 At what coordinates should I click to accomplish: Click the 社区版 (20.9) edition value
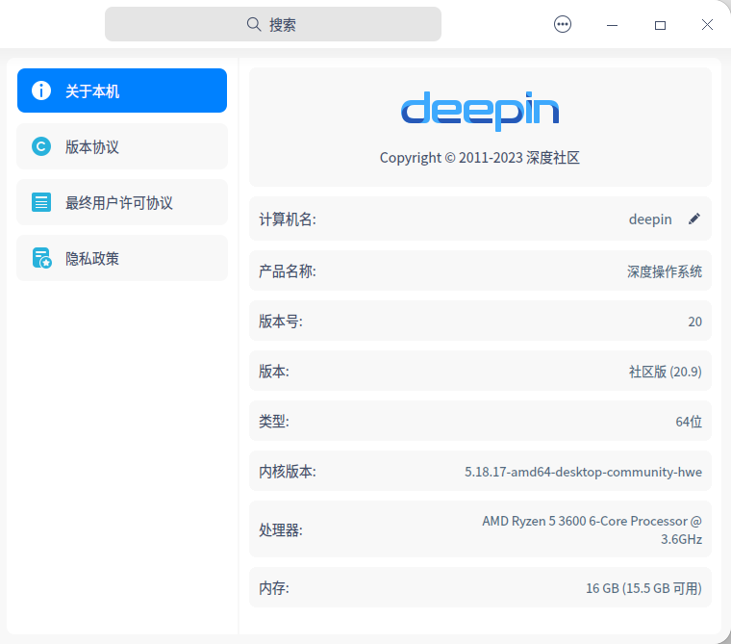666,372
